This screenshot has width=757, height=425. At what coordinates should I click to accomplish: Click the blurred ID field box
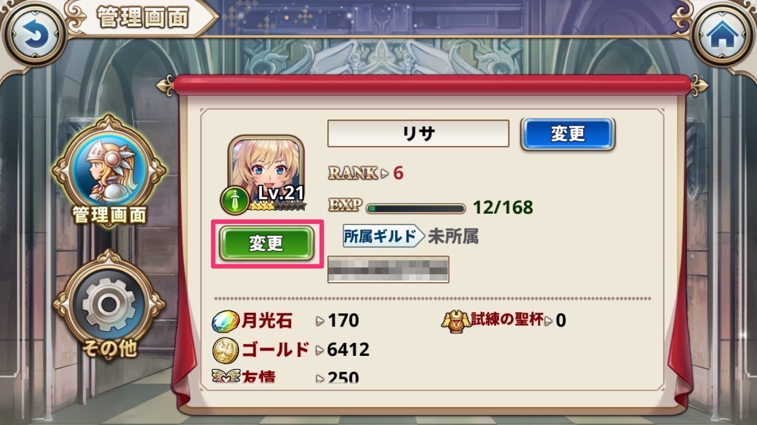(x=388, y=269)
